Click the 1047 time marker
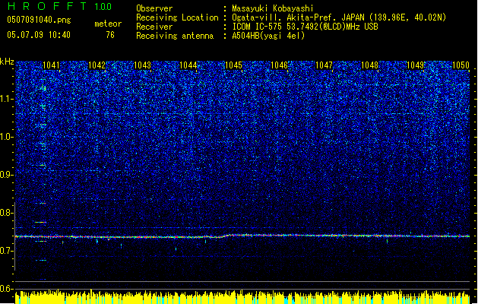 coord(324,65)
